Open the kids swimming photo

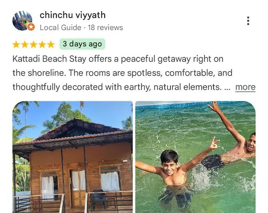tap(195, 157)
